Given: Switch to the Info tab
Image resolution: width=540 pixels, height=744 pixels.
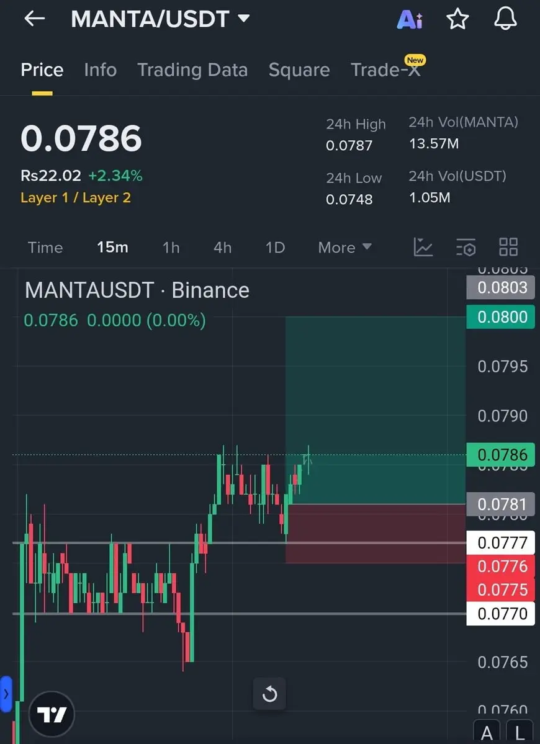Looking at the screenshot, I should (100, 69).
